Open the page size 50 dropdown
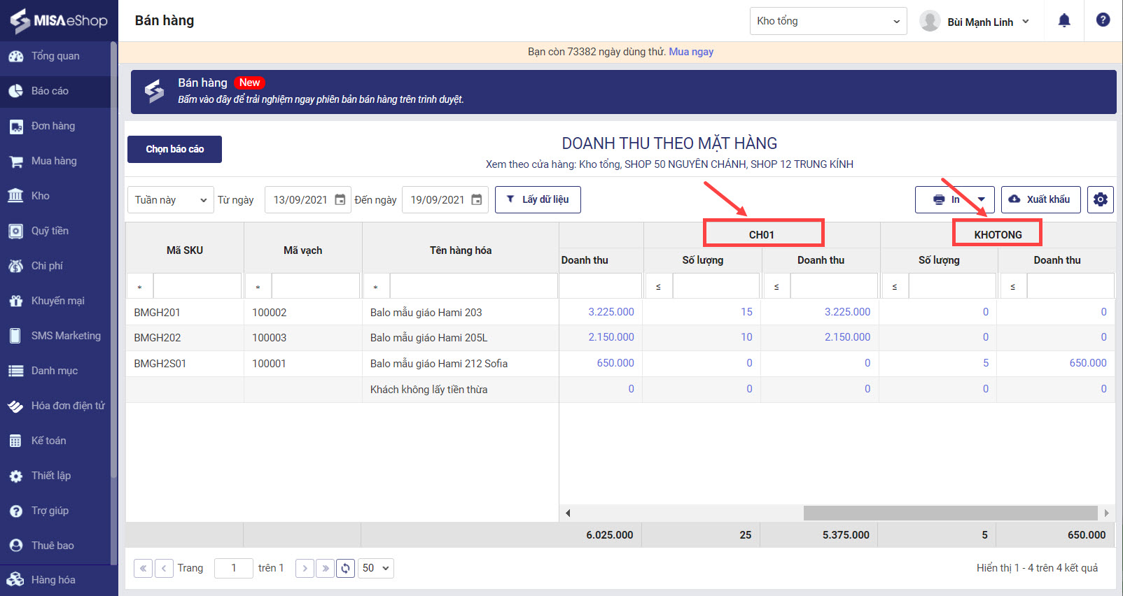Viewport: 1123px width, 596px height. tap(376, 568)
